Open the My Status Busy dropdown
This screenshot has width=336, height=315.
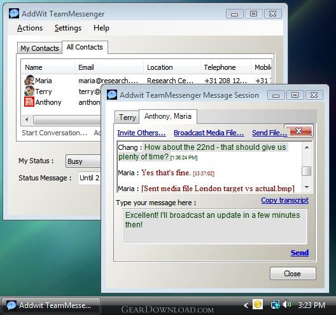pyautogui.click(x=83, y=161)
